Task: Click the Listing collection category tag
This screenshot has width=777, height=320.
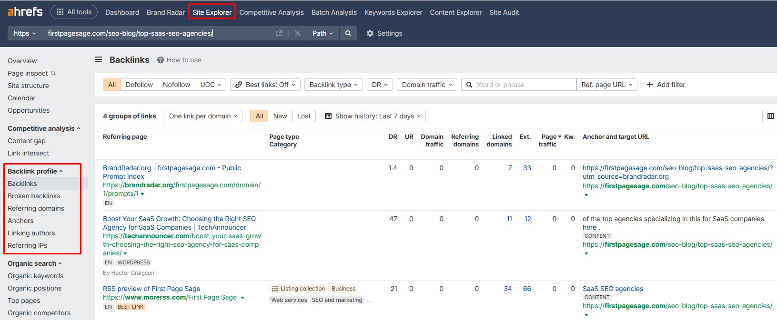Action: click(x=298, y=289)
